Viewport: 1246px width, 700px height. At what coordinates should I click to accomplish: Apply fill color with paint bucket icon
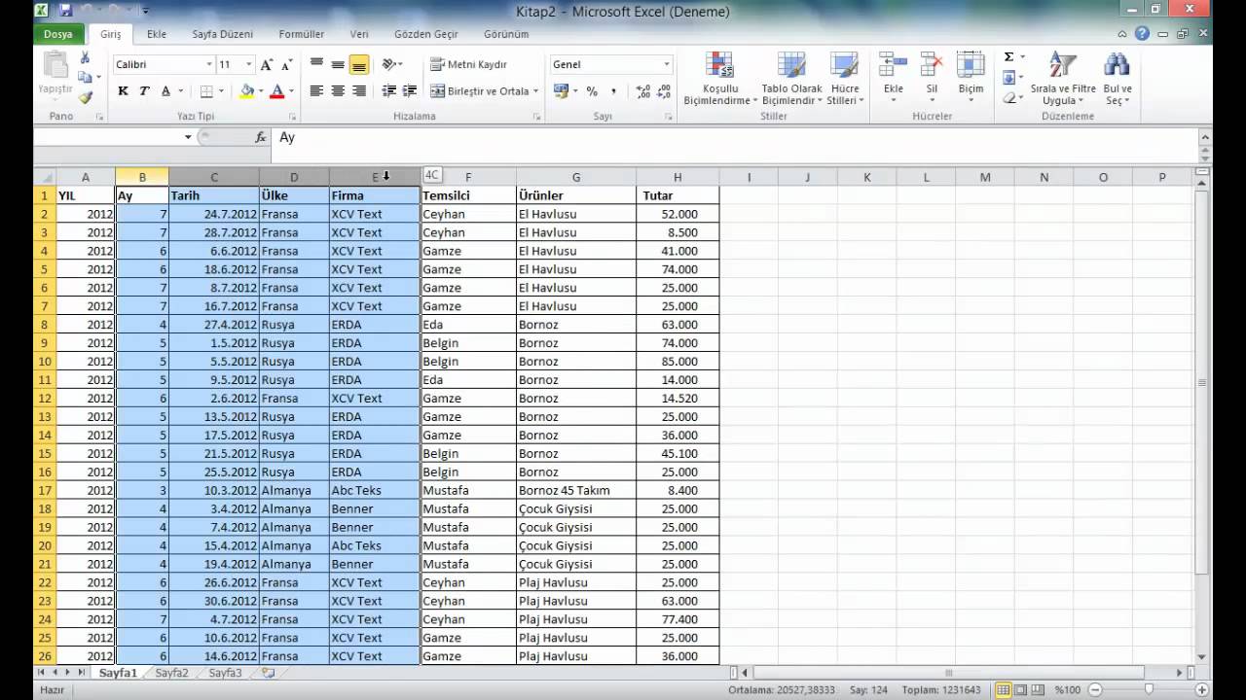click(247, 91)
